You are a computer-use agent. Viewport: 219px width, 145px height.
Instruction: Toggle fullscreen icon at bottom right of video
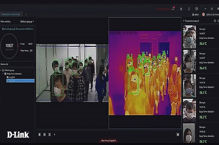click(x=178, y=134)
